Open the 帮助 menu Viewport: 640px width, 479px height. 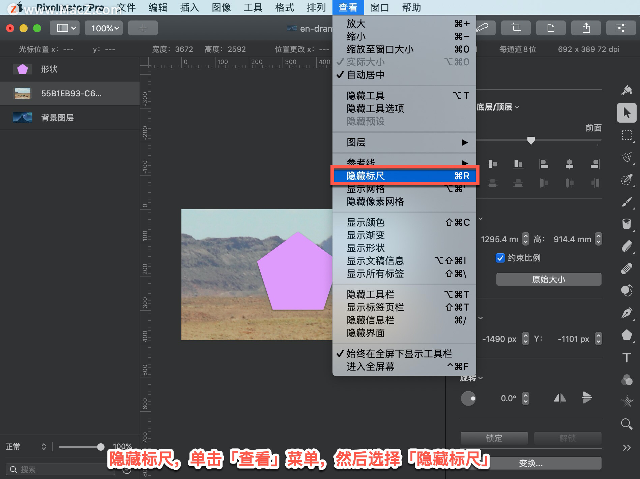point(411,7)
